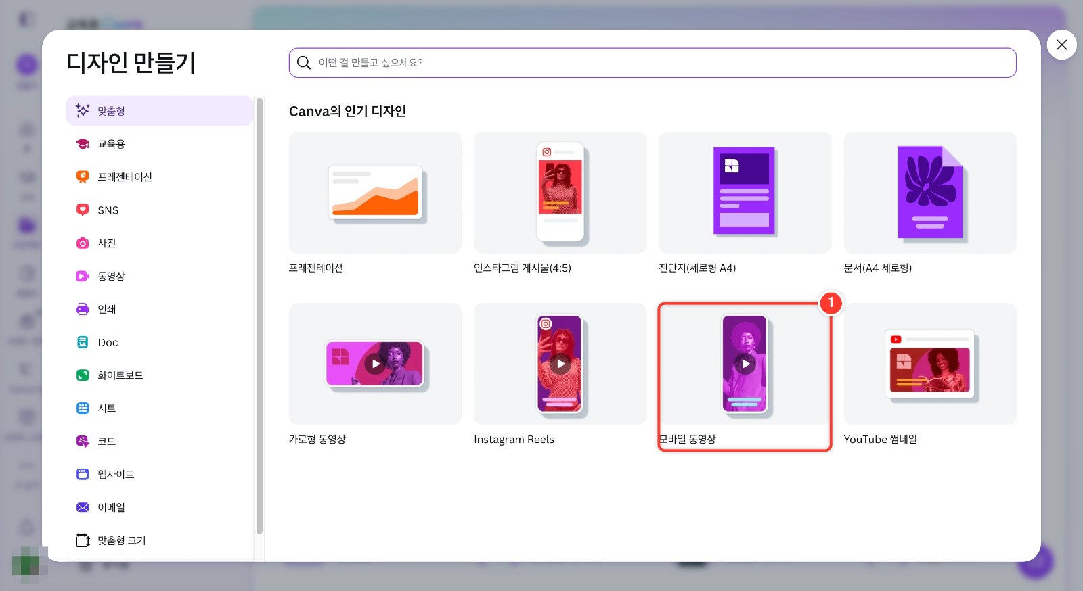Open the 인스타그램 게시물(4:5) thumbnail
Image resolution: width=1083 pixels, height=591 pixels.
pos(560,193)
